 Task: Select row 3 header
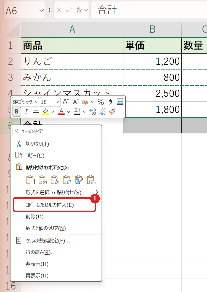[10, 77]
